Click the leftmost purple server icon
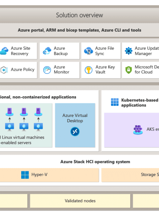 10,112
